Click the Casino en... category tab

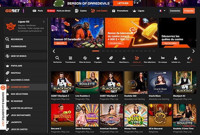tap(137, 59)
